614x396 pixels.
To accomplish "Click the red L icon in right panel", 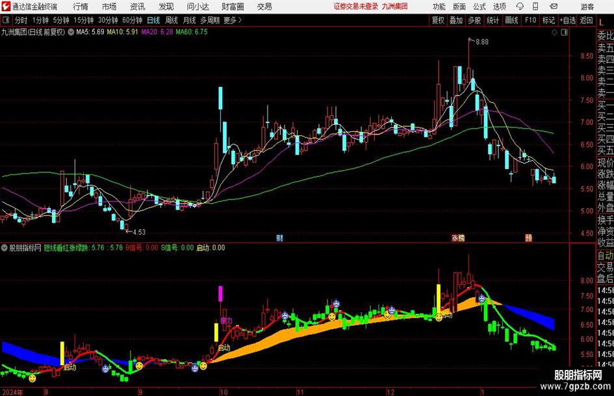I will (x=601, y=23).
